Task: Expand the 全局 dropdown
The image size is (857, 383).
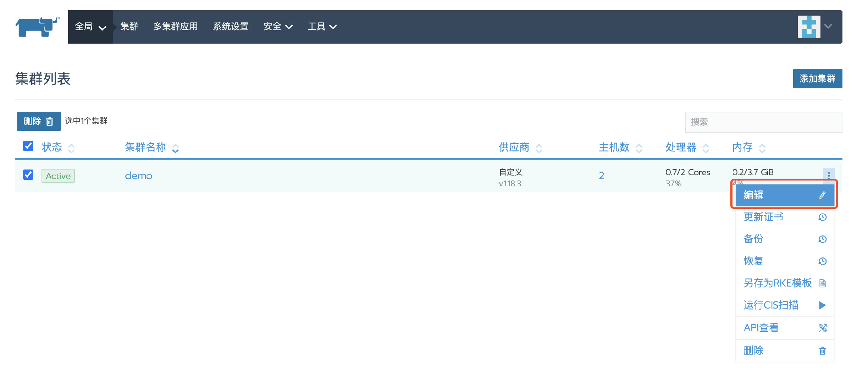Action: point(90,27)
